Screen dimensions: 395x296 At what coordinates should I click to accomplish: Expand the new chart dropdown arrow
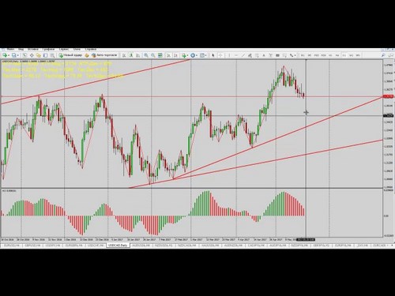click(x=9, y=55)
